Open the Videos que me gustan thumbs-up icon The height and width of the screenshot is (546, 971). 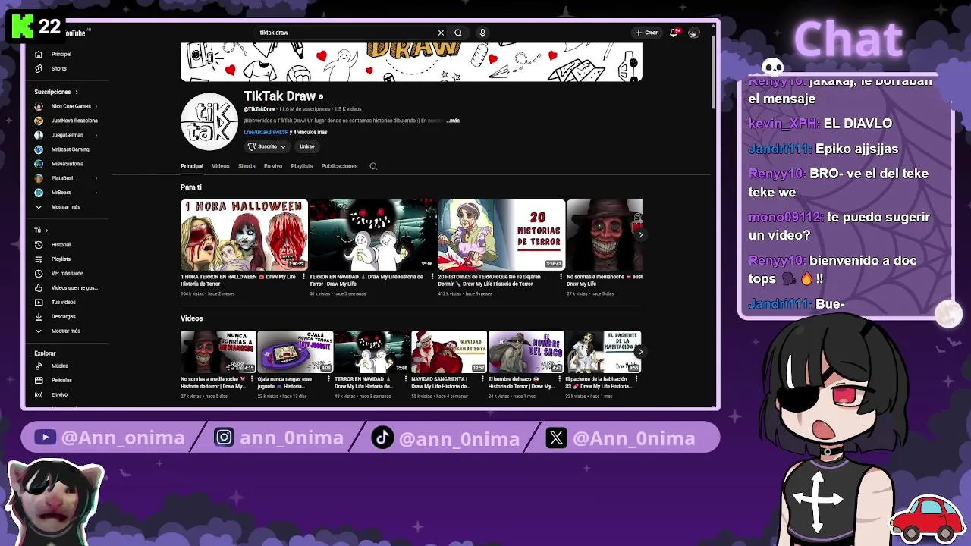39,287
